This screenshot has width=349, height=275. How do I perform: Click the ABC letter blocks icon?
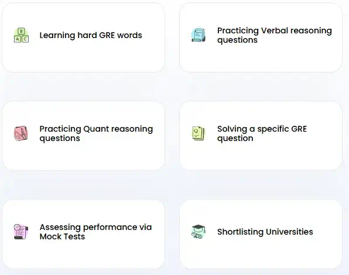[21, 35]
